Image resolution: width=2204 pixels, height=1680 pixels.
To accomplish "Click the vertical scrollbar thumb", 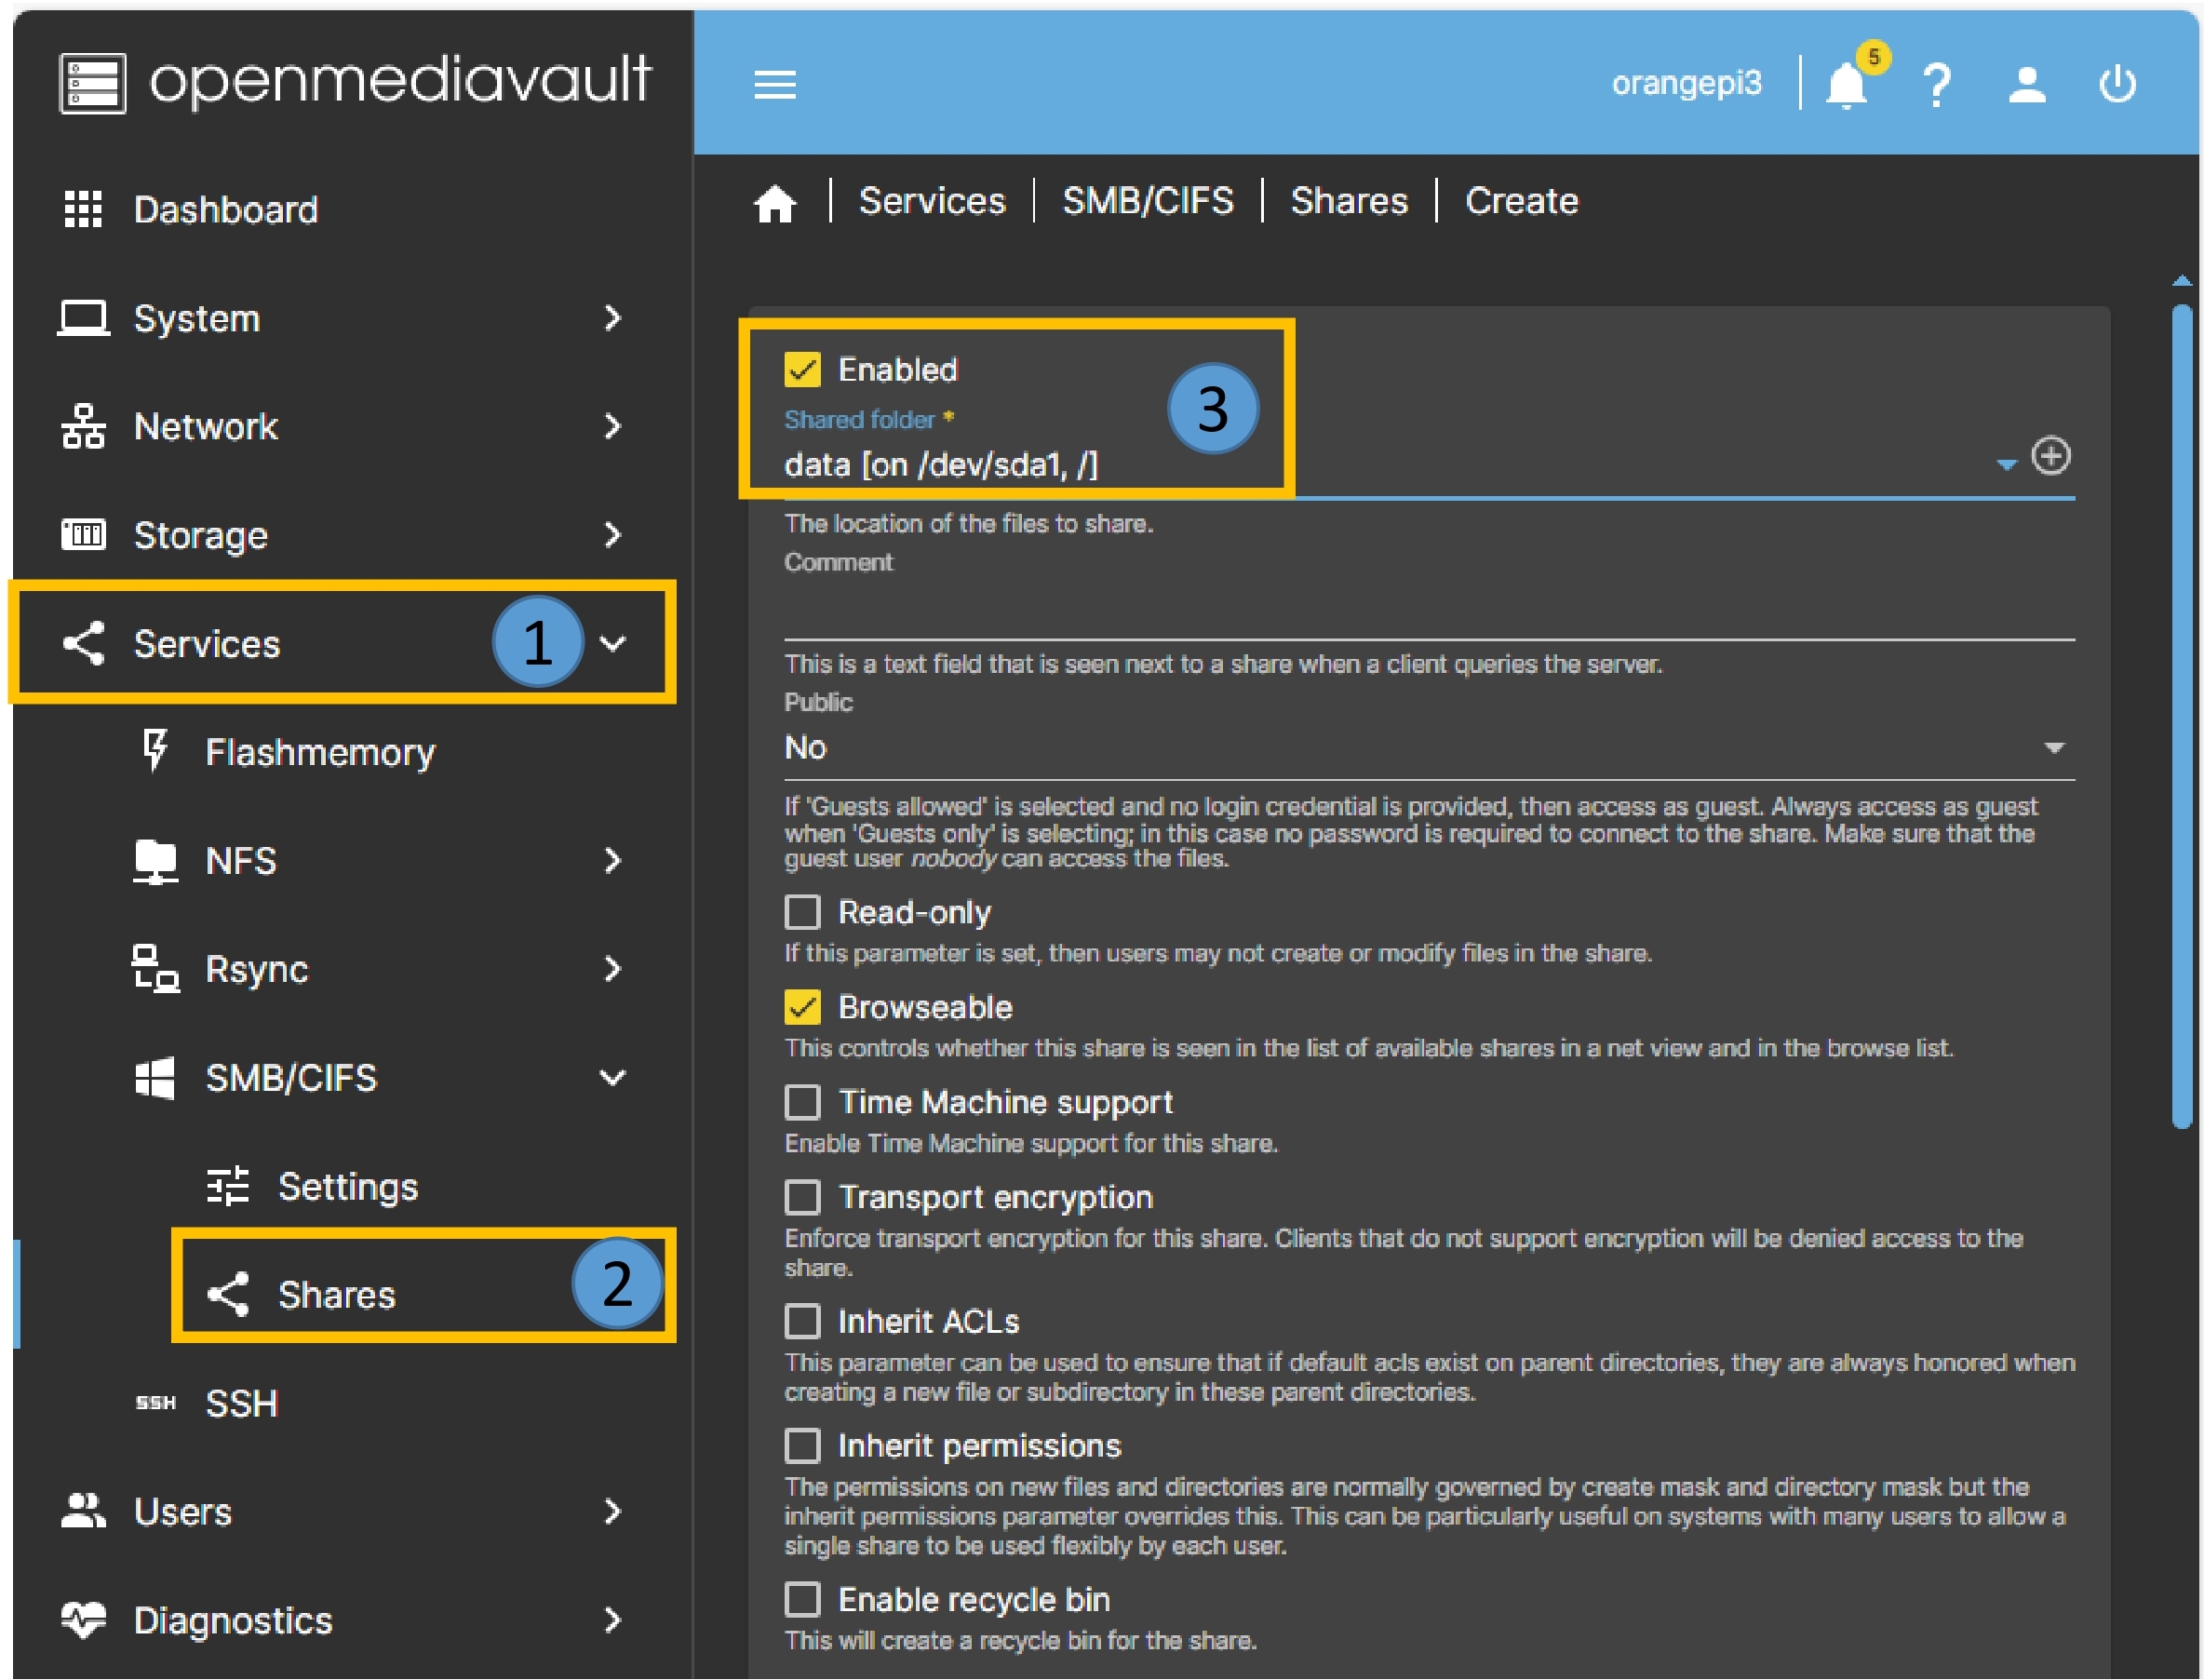I will pyautogui.click(x=2182, y=716).
